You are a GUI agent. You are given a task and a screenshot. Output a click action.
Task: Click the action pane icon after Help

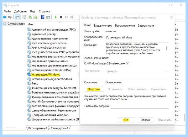pyautogui.click(x=48, y=17)
